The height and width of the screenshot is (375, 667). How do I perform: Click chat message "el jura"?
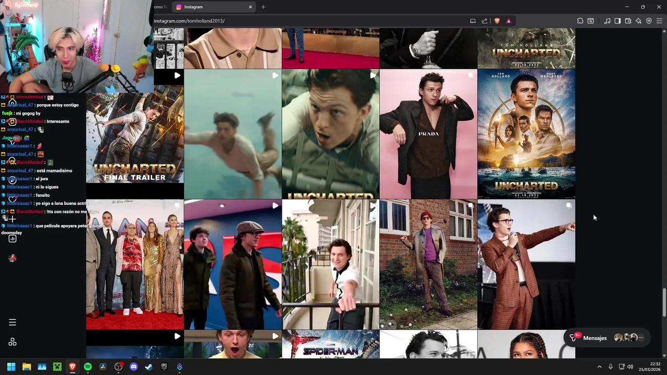41,179
